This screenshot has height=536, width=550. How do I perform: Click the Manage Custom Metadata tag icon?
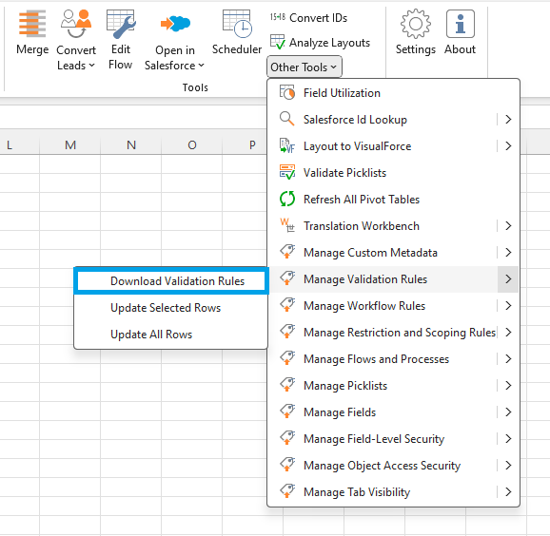tap(287, 252)
